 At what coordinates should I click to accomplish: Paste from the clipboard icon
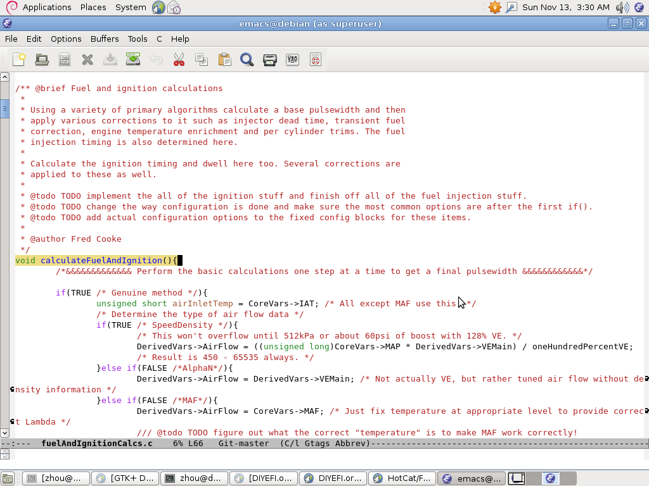224,59
